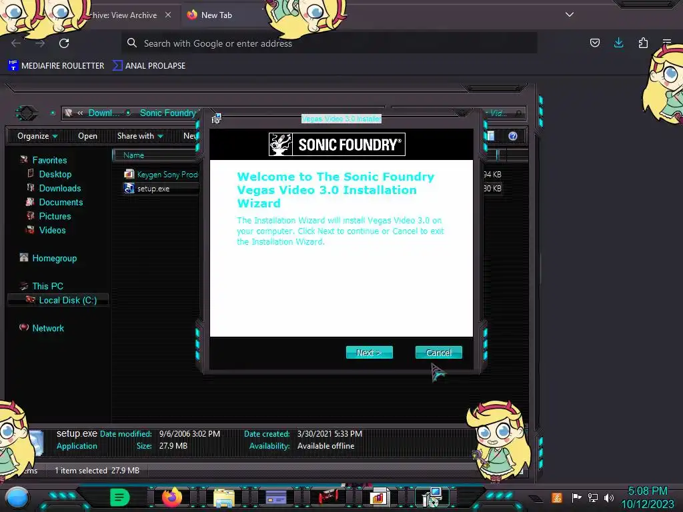Switch to the New Tab tab
This screenshot has width=683, height=512.
click(217, 15)
